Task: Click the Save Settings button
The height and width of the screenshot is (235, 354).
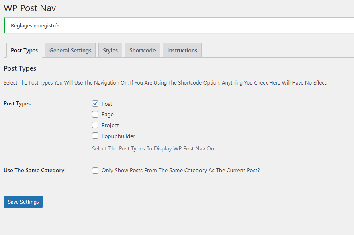Action: click(x=23, y=202)
